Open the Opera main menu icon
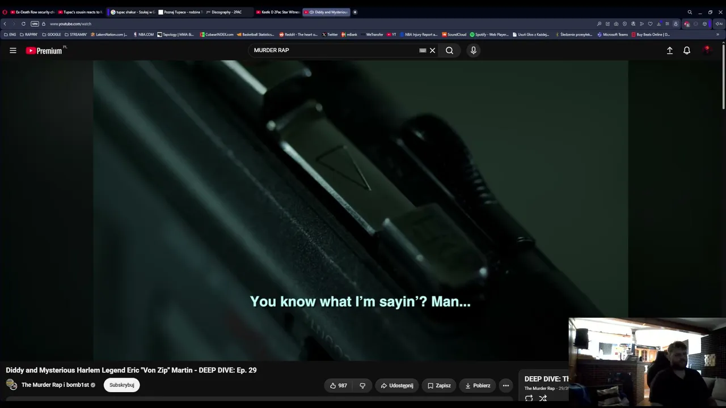 click(5, 12)
